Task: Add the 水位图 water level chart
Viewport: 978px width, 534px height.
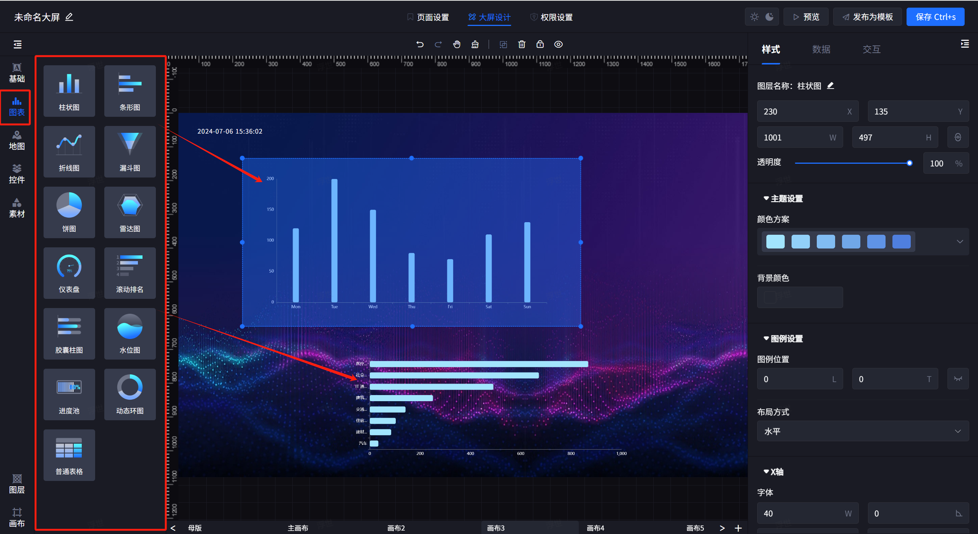Action: (130, 334)
